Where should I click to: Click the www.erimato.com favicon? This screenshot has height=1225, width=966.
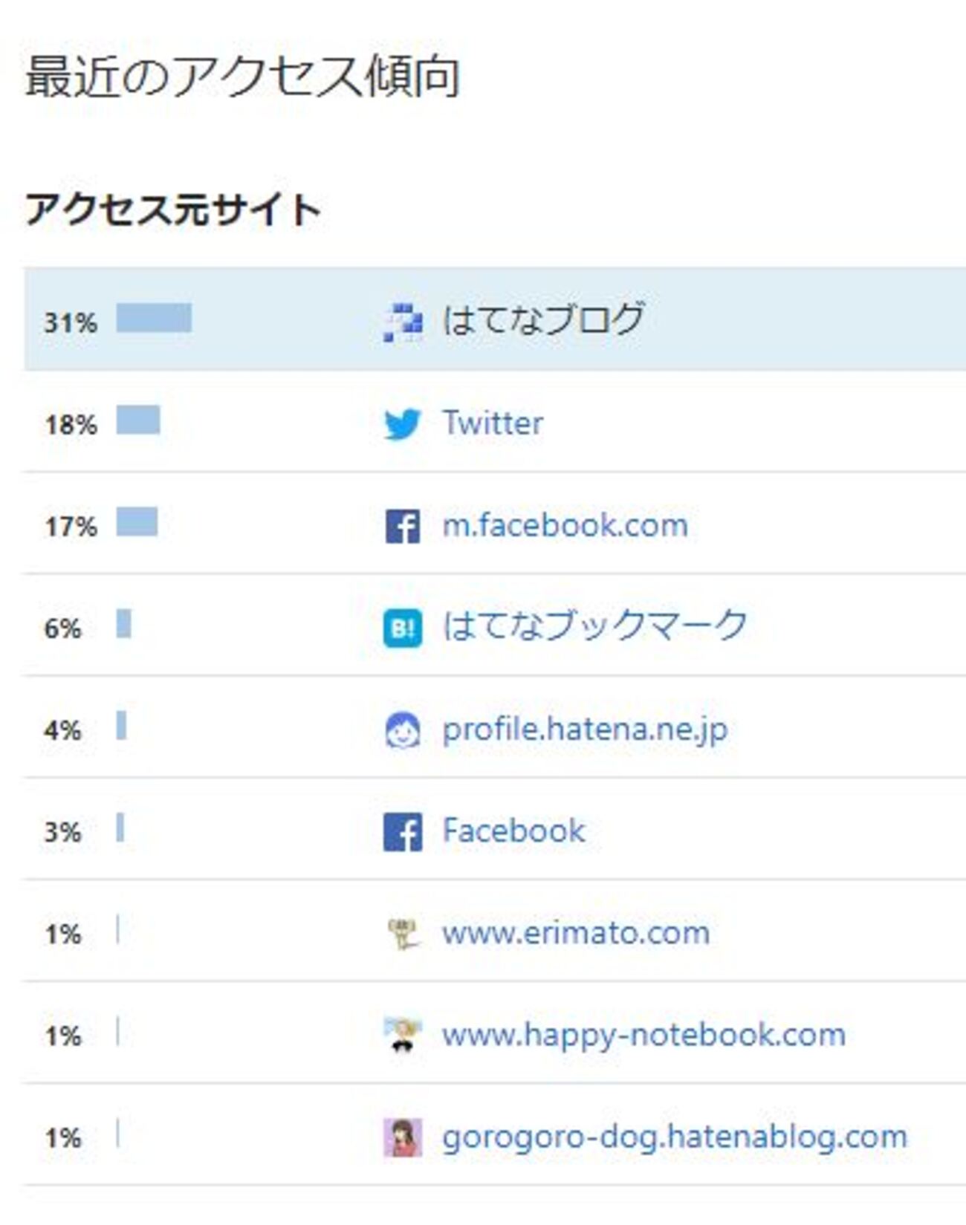[x=403, y=933]
